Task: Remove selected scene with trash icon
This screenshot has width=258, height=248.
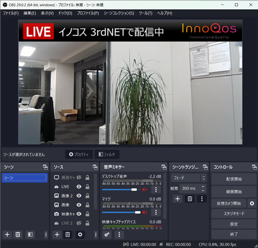Action: coord(18,235)
